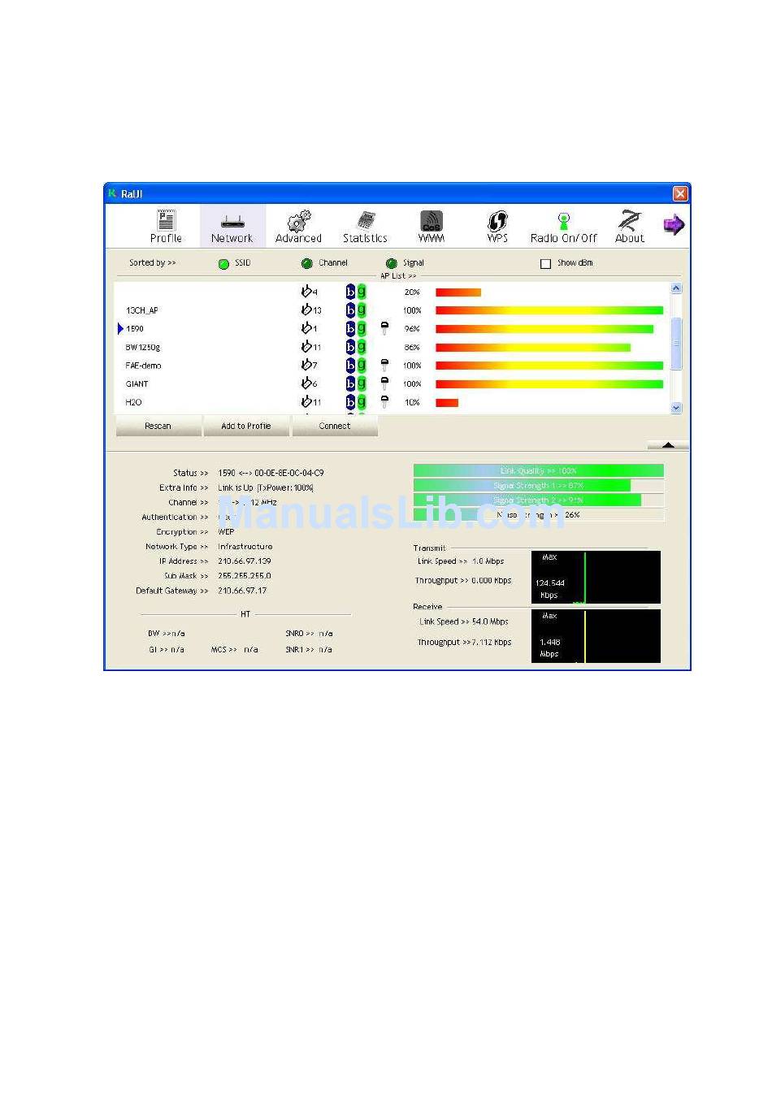Close the RaUI window
Viewport: 772px width, 1113px height.
[x=680, y=193]
